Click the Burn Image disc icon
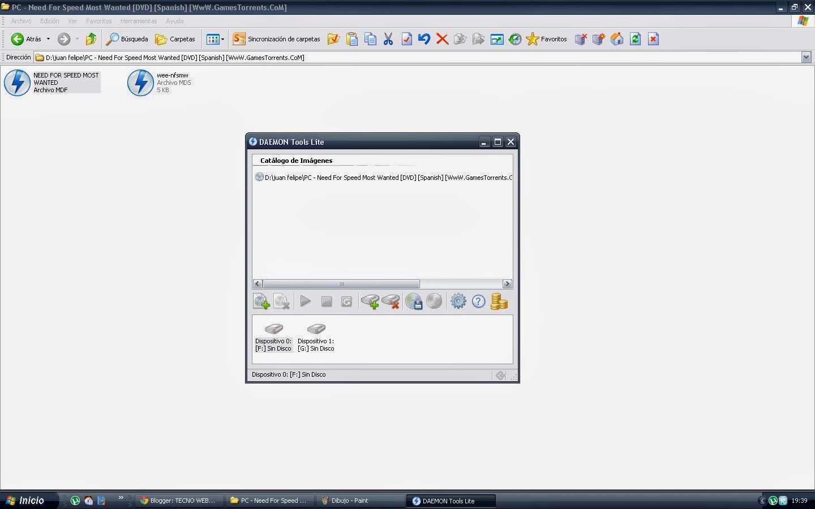The height and width of the screenshot is (509, 815). click(x=434, y=301)
